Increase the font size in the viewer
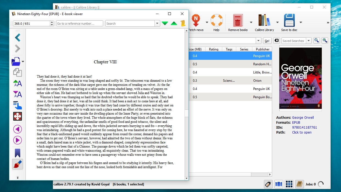 point(17,83)
